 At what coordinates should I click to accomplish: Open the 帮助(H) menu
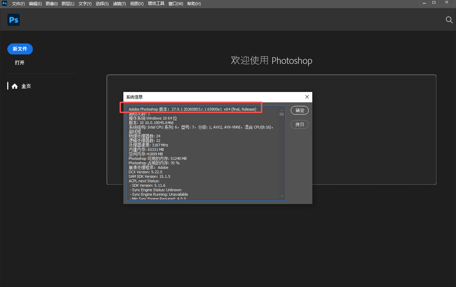(x=194, y=4)
